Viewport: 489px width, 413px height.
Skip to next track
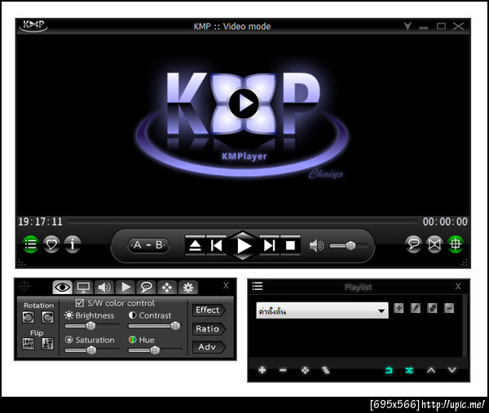(270, 245)
